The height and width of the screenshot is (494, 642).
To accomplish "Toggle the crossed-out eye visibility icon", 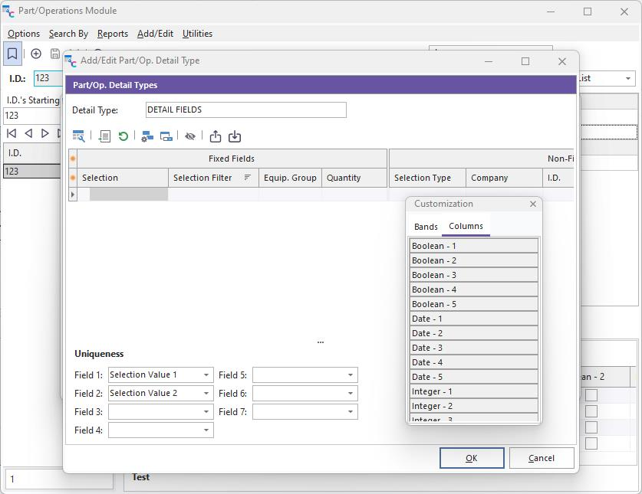I will [189, 136].
